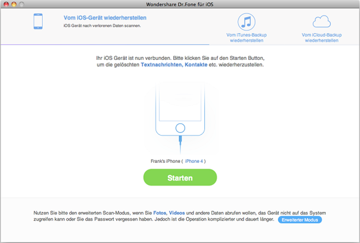This screenshot has height=243, width=360.
Task: Click the phone device icon
Action: coord(38,22)
